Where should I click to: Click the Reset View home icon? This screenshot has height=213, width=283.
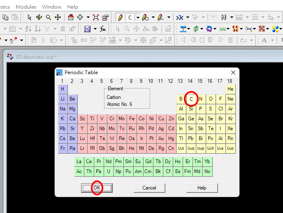[71, 17]
